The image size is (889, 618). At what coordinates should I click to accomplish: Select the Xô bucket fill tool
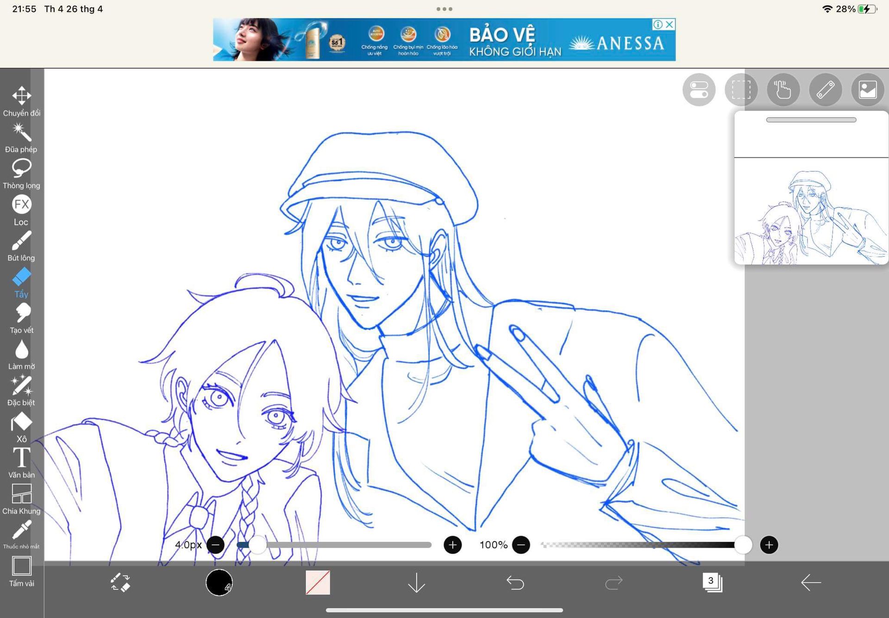click(x=21, y=422)
